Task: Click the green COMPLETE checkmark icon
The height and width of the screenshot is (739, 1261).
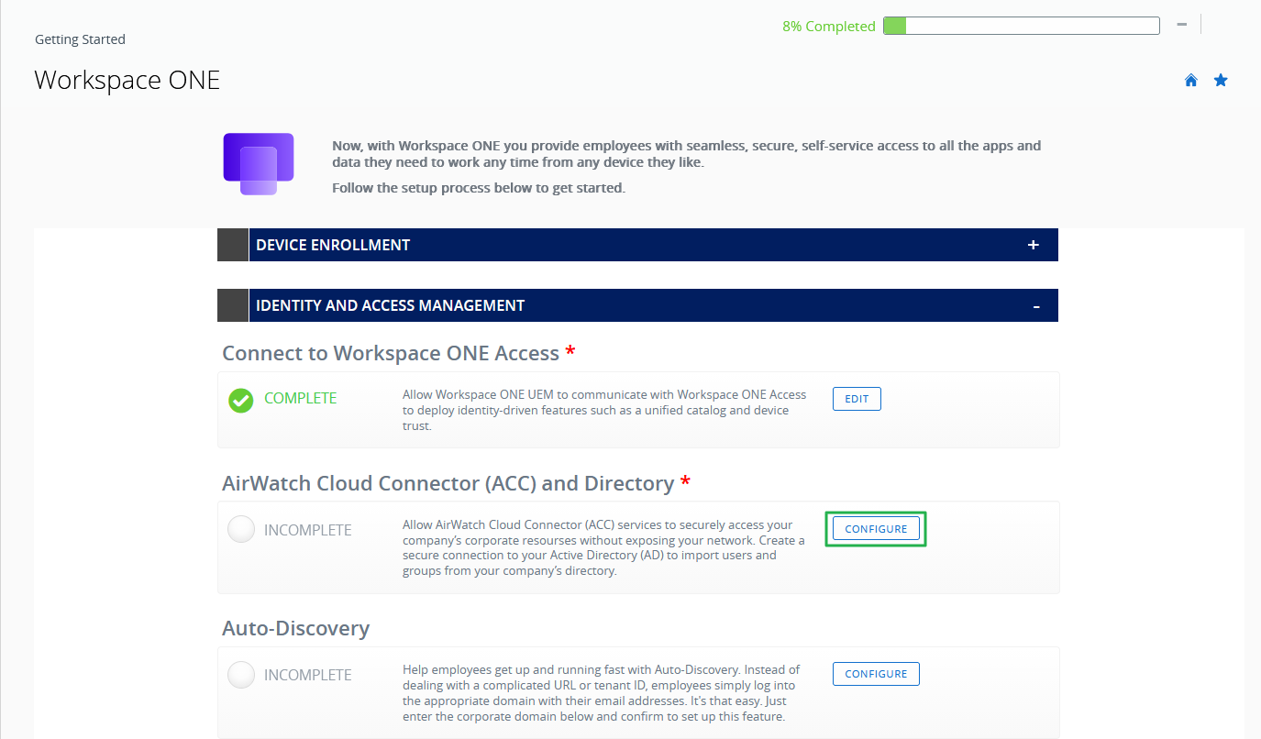Action: click(x=241, y=400)
